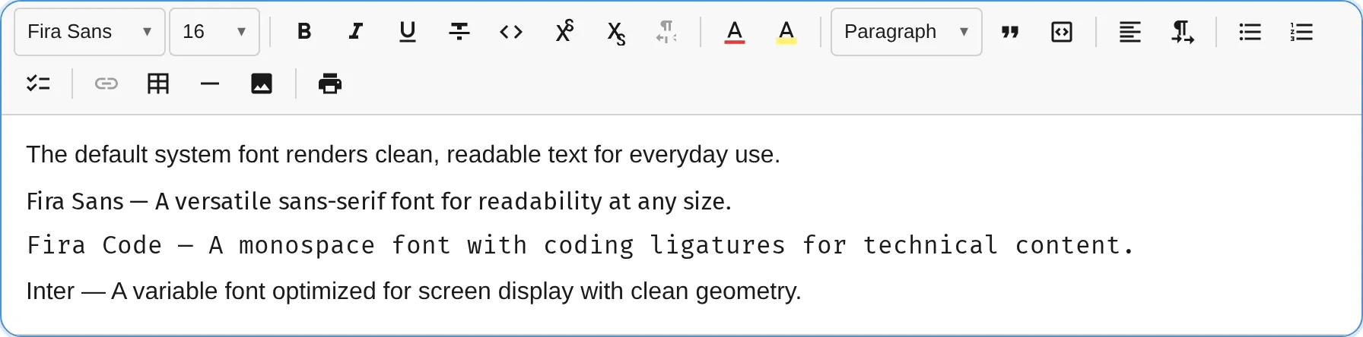Screen dimensions: 1363x337
Task: Create a numbered list
Action: point(1301,32)
